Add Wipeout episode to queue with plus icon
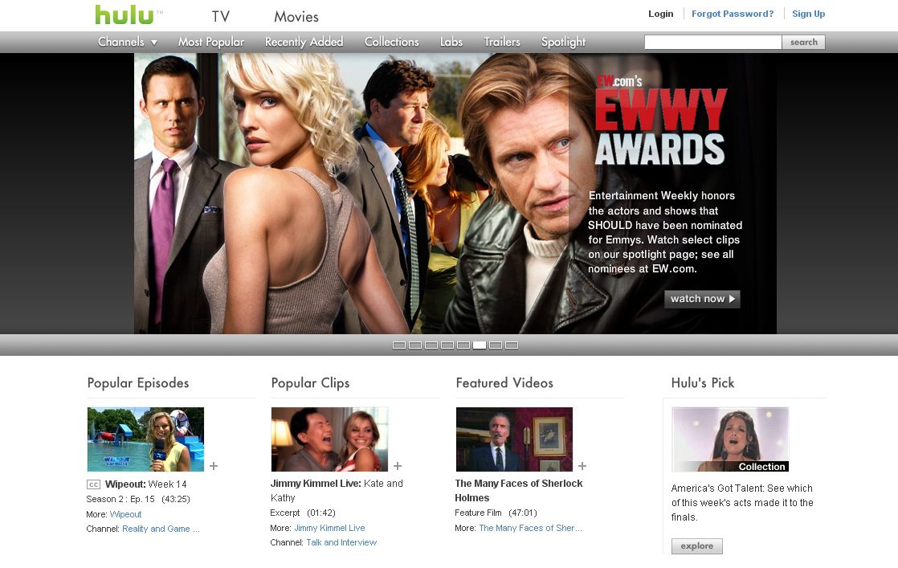This screenshot has height=568, width=898. click(214, 466)
